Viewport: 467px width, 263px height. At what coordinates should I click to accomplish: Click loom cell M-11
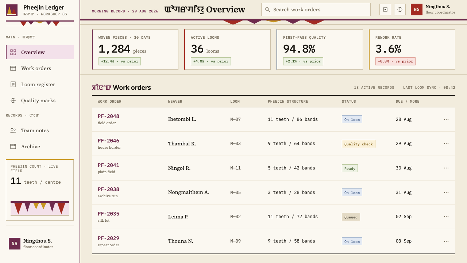click(235, 168)
